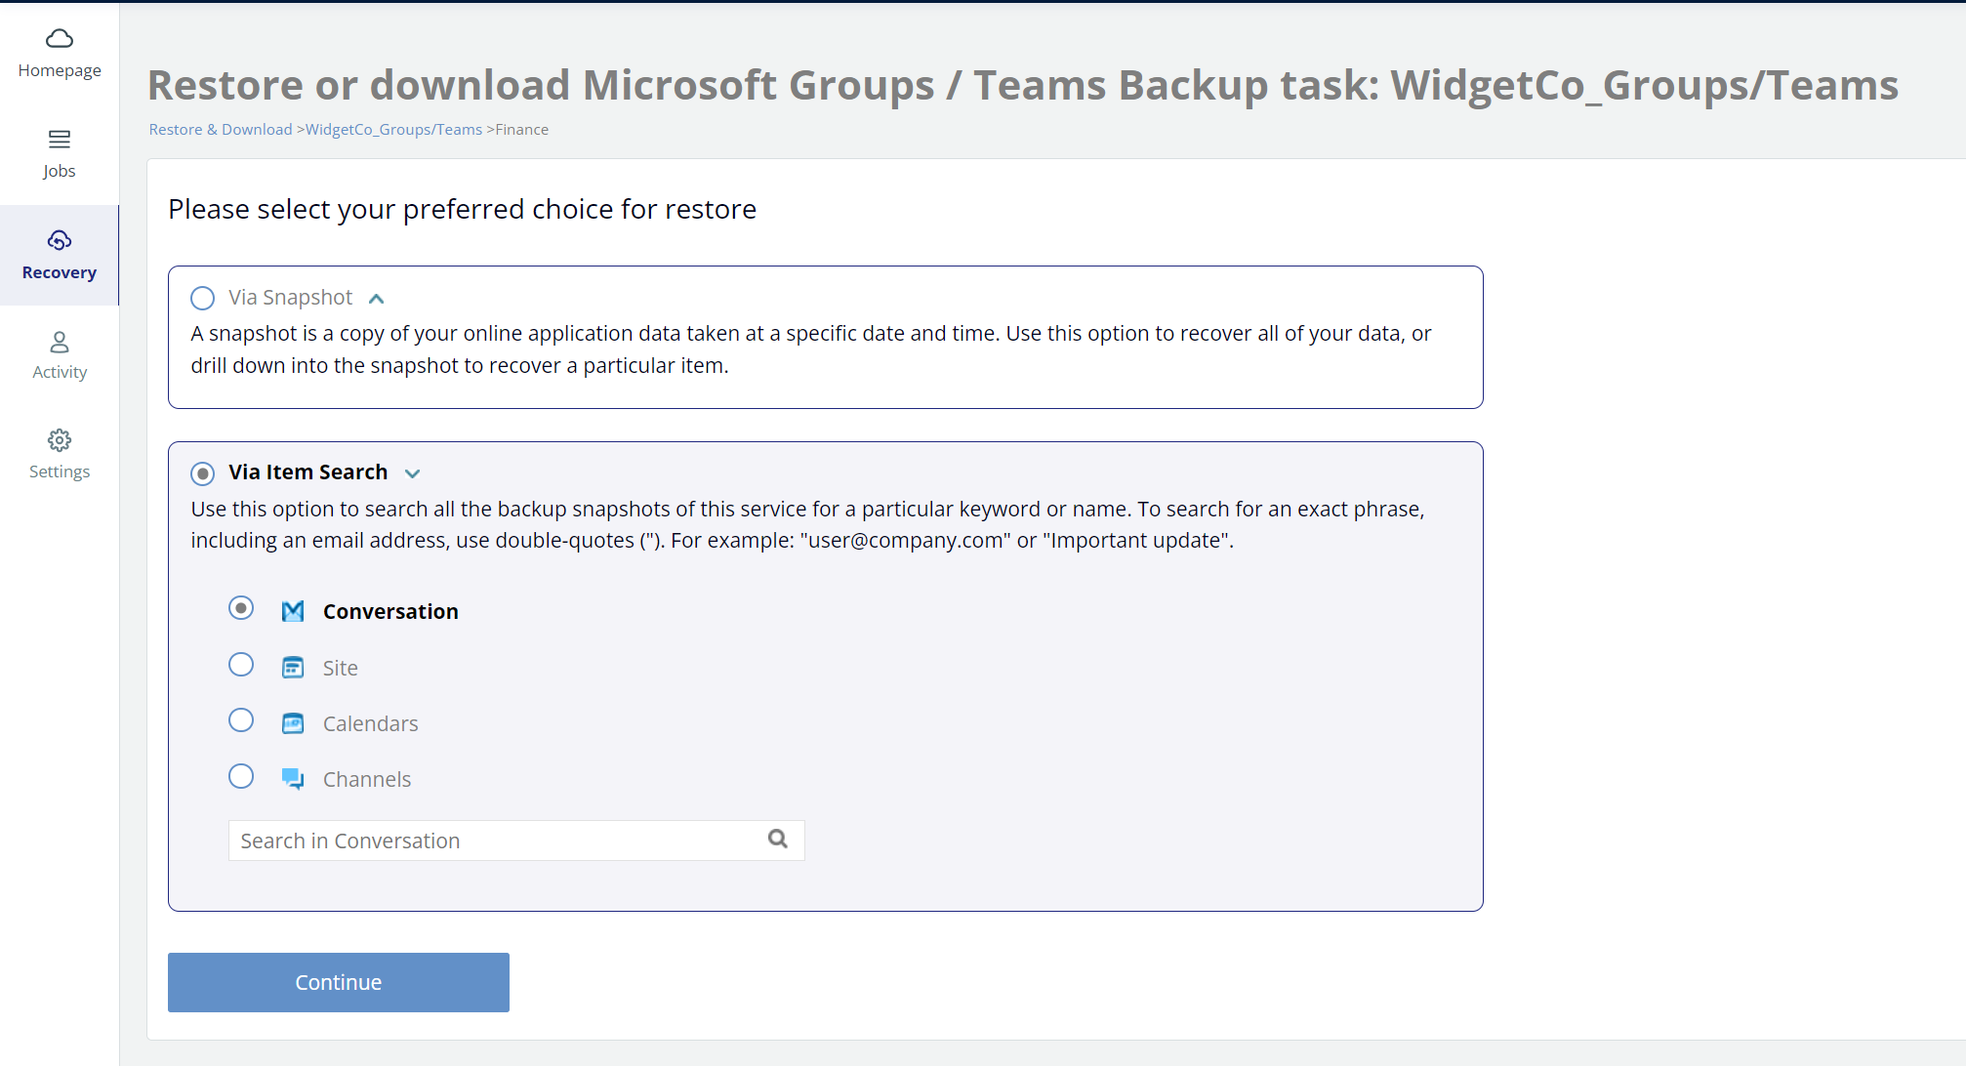The image size is (1966, 1066).
Task: Open Restore & Download breadcrumb link
Action: click(221, 130)
